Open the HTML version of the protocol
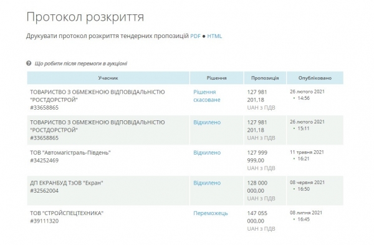Image resolution: width=374 pixels, height=245 pixels. tap(214, 36)
